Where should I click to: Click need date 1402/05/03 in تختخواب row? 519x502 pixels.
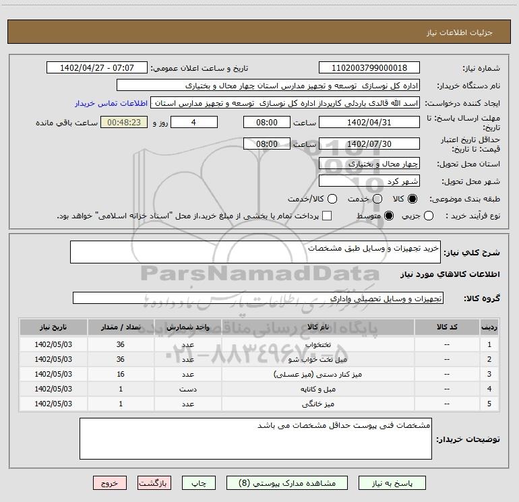pos(53,344)
